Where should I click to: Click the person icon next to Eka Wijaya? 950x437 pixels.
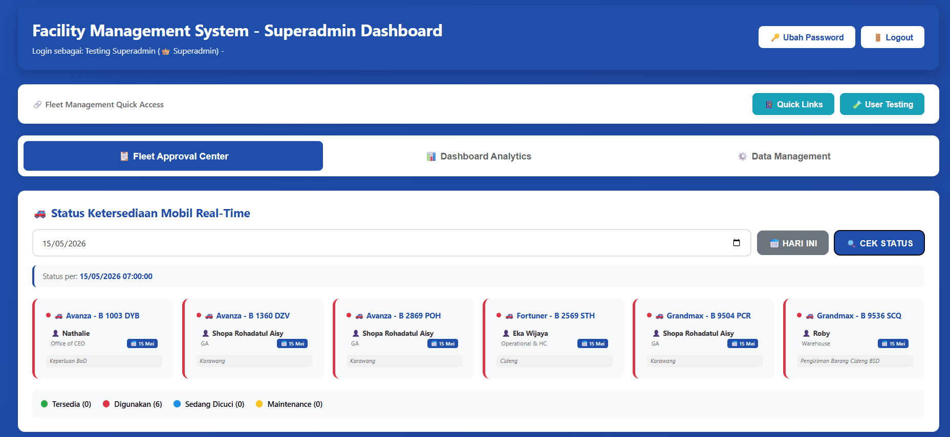(506, 333)
